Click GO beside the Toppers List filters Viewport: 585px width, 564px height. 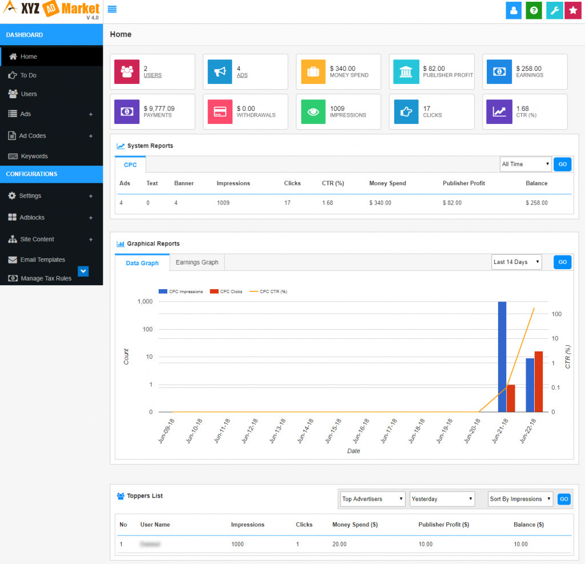[564, 499]
